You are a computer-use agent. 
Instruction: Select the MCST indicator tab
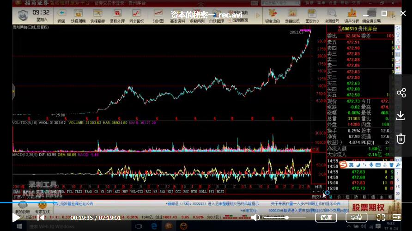220,192
